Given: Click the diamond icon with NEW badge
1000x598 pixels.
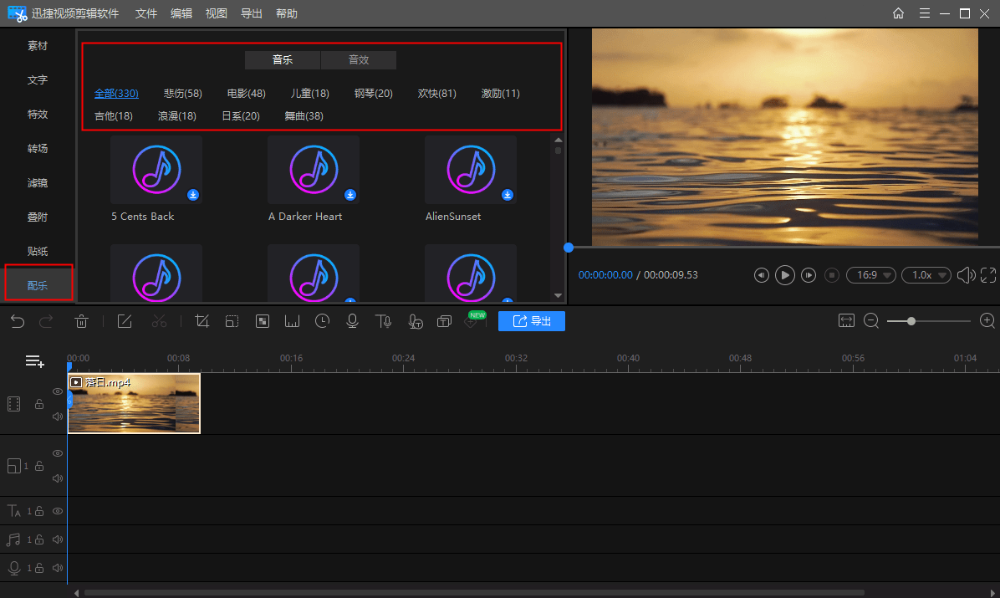Looking at the screenshot, I should tap(471, 322).
